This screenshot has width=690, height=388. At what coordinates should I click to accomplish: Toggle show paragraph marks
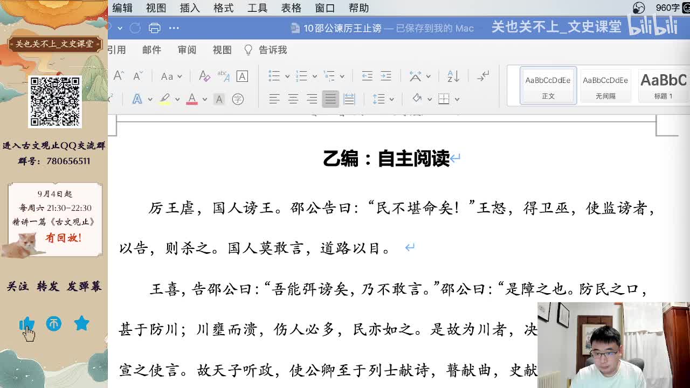click(x=483, y=76)
